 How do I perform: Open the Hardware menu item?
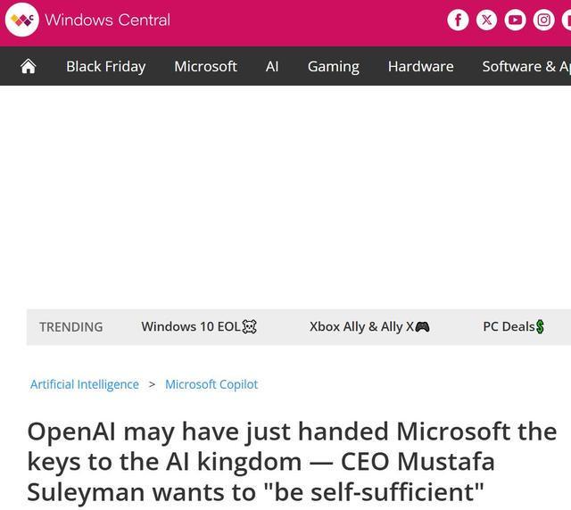coord(420,67)
